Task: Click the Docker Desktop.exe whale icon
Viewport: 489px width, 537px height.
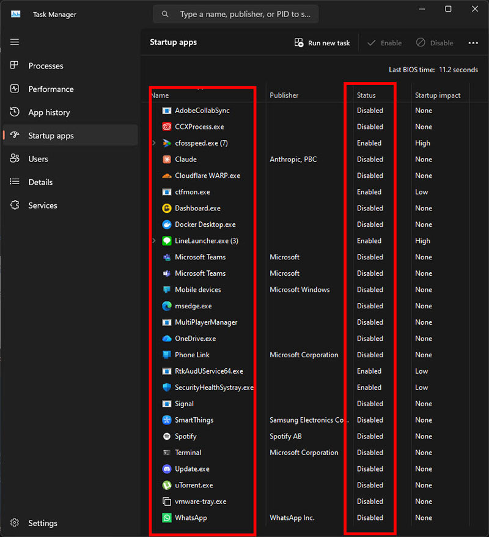Action: (x=167, y=224)
